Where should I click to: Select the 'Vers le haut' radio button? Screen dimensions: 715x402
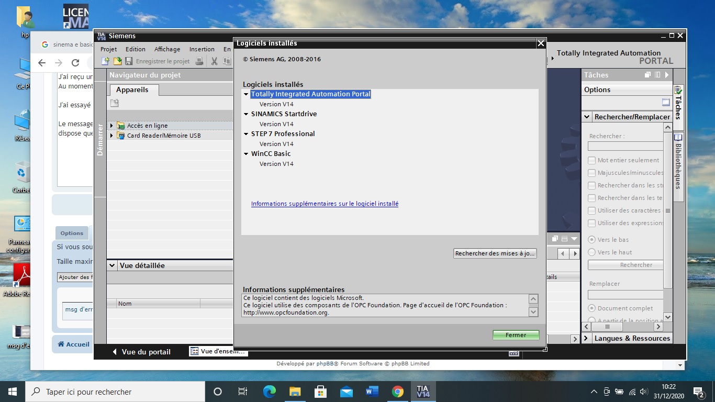click(x=591, y=252)
